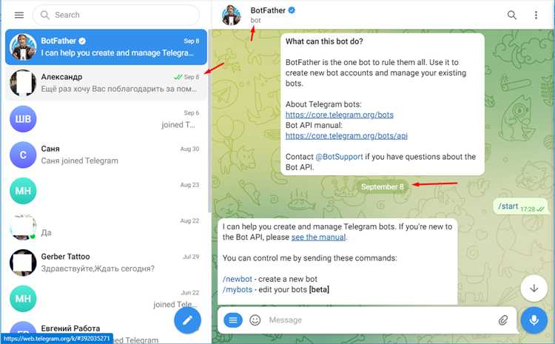Screen dimensions: 555x344
Task: Click the /mybots command
Action: point(238,289)
